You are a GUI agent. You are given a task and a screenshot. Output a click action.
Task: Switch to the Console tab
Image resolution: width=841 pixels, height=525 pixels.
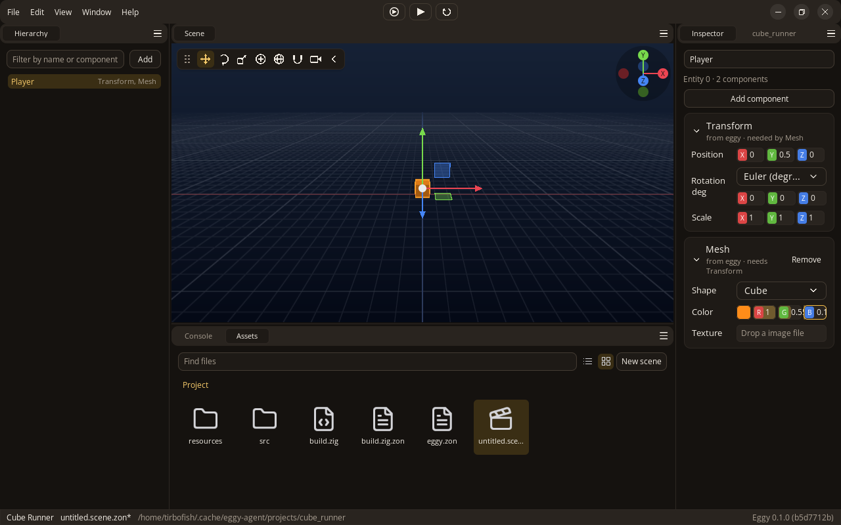[x=198, y=336]
